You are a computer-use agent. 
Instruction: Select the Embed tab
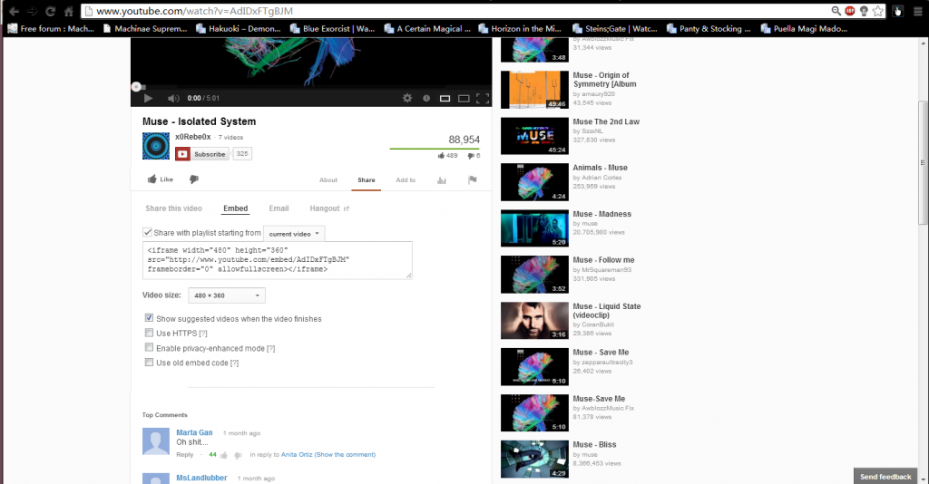[235, 208]
